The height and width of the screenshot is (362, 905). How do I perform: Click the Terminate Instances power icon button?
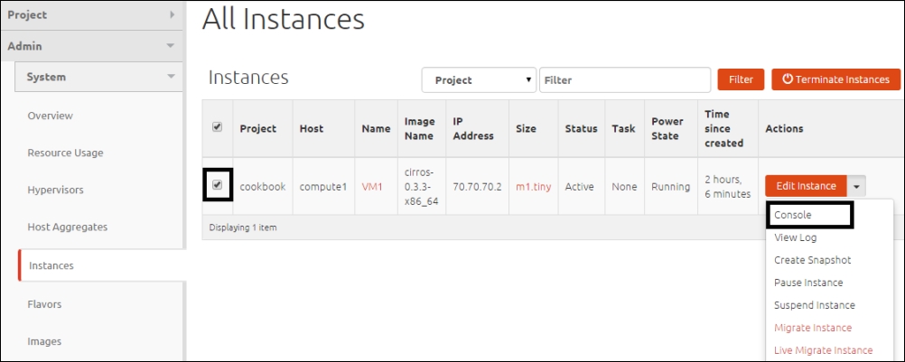tap(835, 79)
